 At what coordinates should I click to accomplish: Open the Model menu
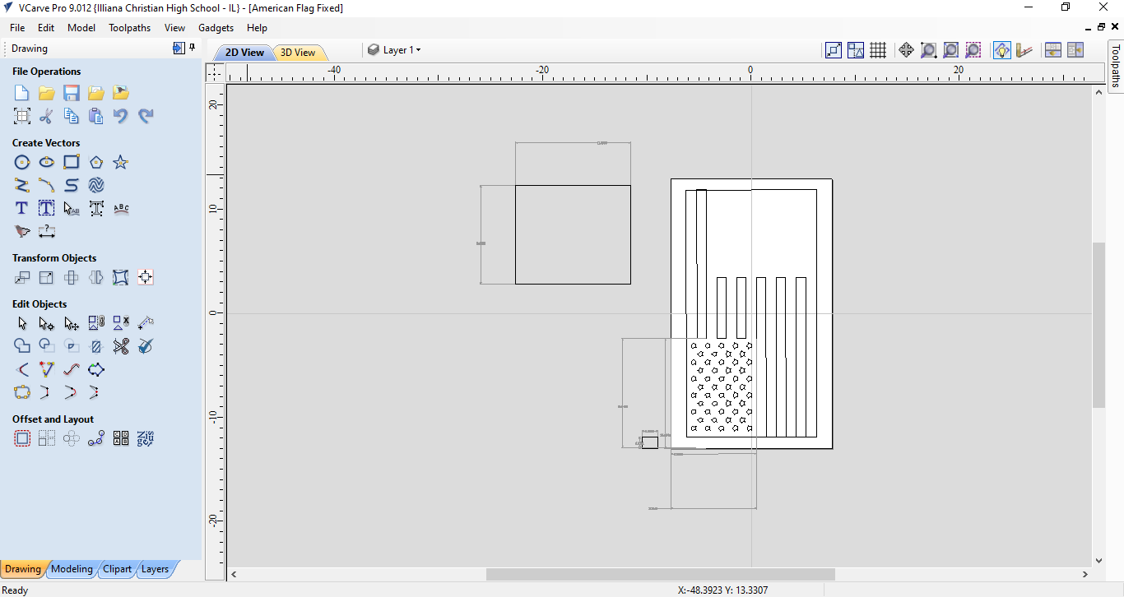81,28
